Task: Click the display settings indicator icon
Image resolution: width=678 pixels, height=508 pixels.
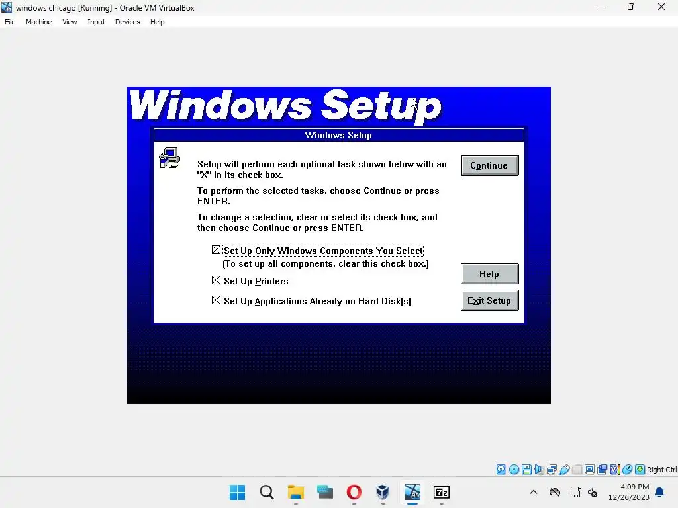Action: (589, 470)
